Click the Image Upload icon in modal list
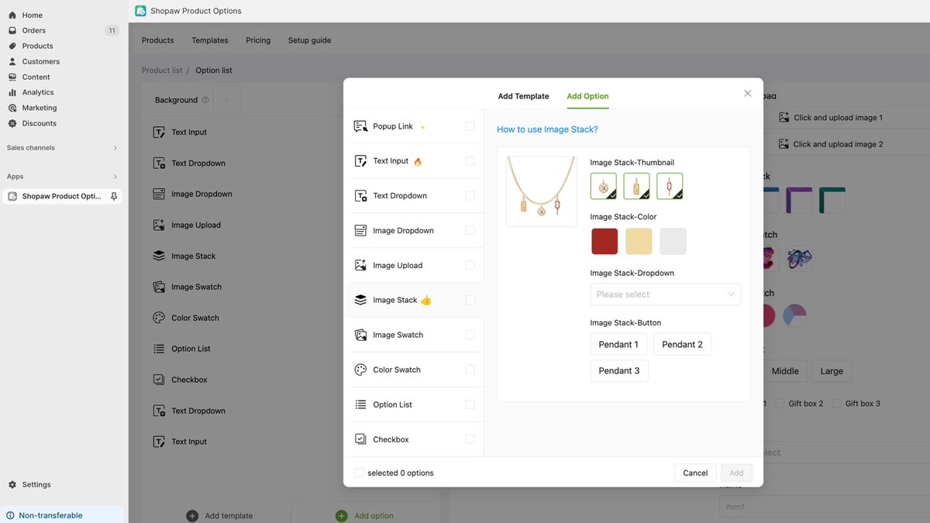 click(x=360, y=265)
